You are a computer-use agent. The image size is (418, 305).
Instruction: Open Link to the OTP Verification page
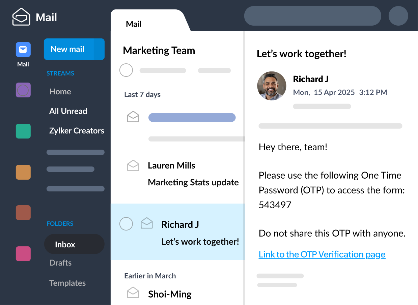(322, 254)
